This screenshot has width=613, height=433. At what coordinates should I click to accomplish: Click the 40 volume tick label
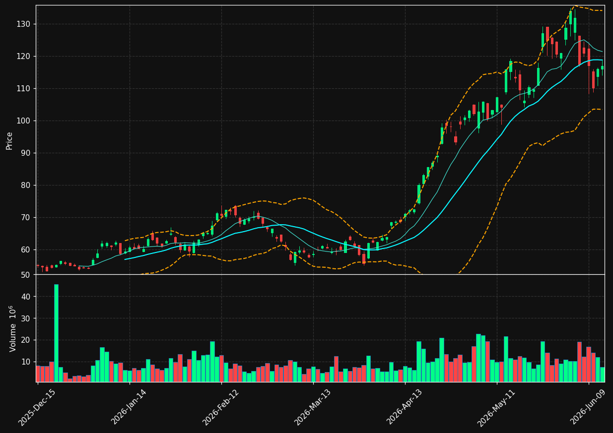(25, 297)
